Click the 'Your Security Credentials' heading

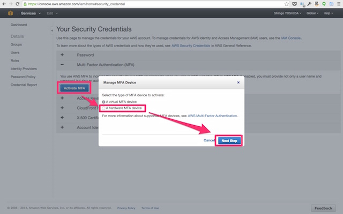click(94, 29)
